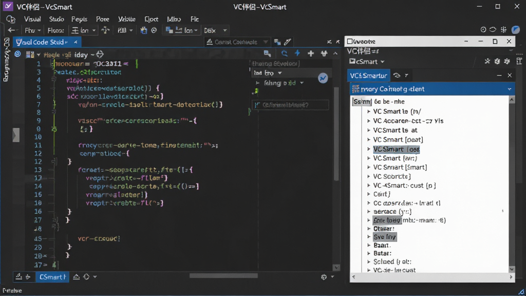
Task: Click the blue checkmark circle button
Action: pyautogui.click(x=323, y=78)
